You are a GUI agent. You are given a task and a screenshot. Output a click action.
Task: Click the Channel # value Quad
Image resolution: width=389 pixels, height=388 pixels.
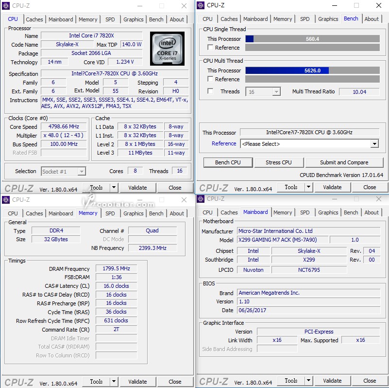pyautogui.click(x=152, y=230)
